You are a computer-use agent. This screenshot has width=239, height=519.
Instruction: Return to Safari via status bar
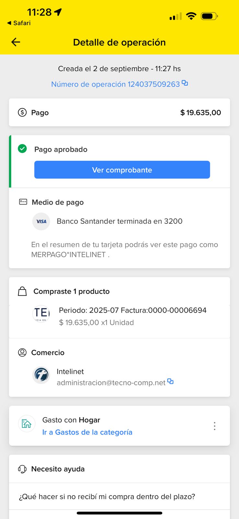pyautogui.click(x=19, y=23)
